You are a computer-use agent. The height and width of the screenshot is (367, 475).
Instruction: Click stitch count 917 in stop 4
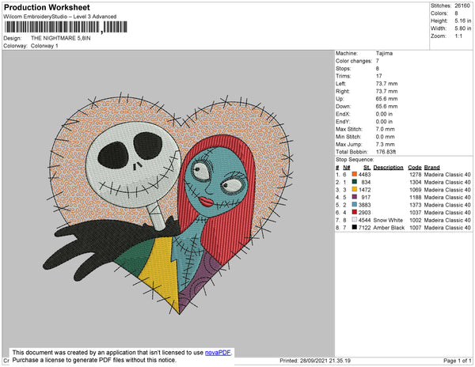pos(366,197)
